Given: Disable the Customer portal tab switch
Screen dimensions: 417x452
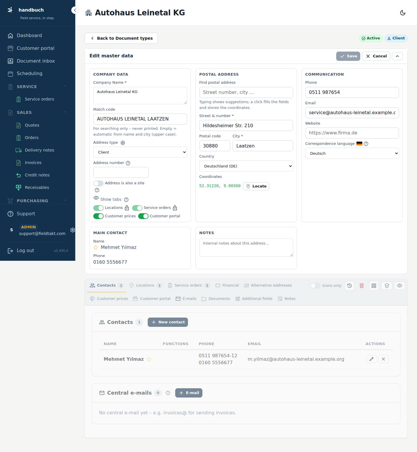Looking at the screenshot, I should tap(143, 216).
